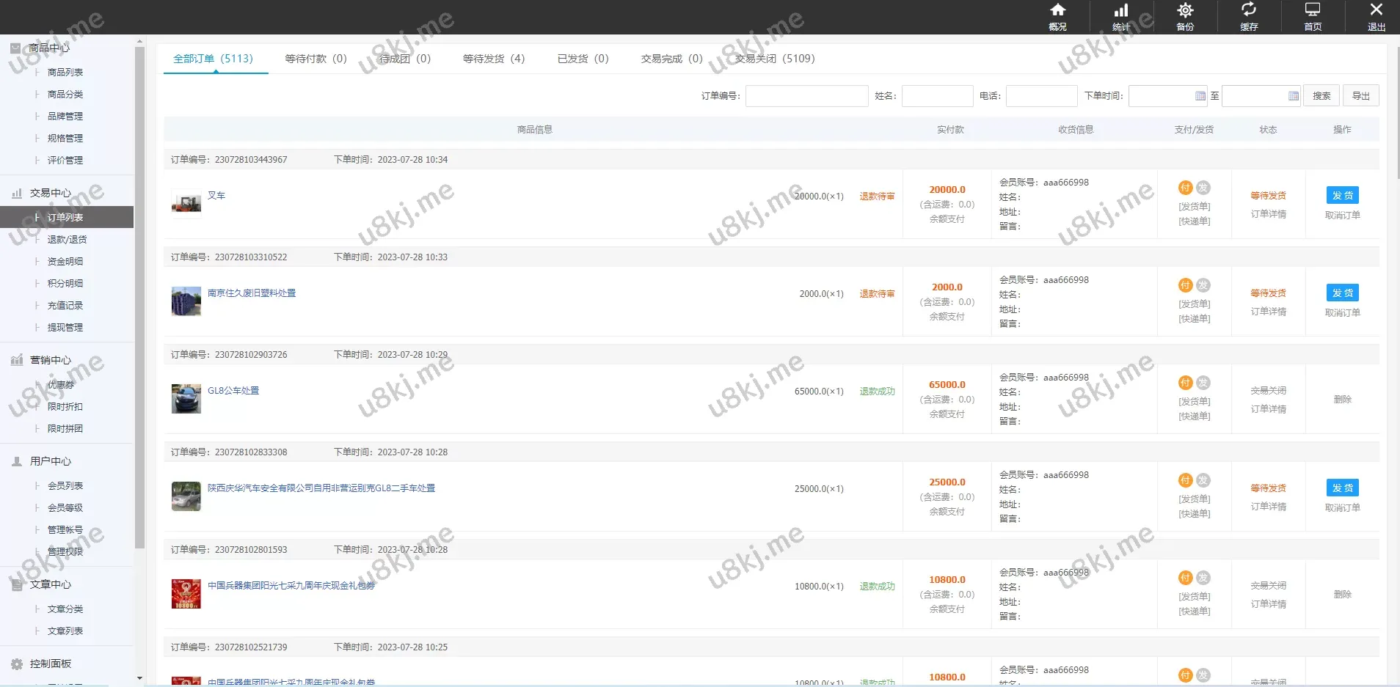Click the 搜索 search button
This screenshot has width=1400, height=687.
coord(1321,96)
